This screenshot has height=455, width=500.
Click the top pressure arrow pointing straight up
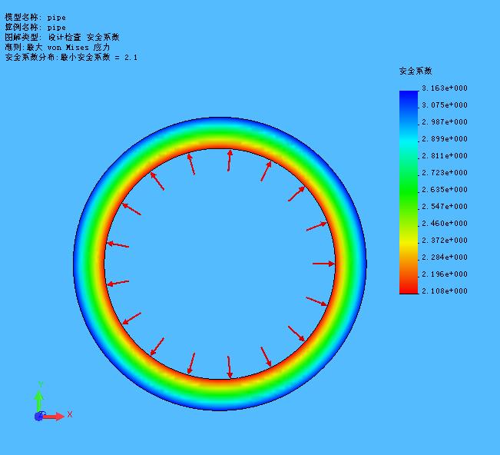tap(230, 161)
